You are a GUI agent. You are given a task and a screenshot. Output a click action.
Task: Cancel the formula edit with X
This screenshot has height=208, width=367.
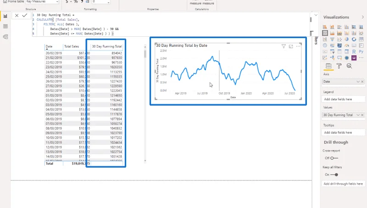17,16
